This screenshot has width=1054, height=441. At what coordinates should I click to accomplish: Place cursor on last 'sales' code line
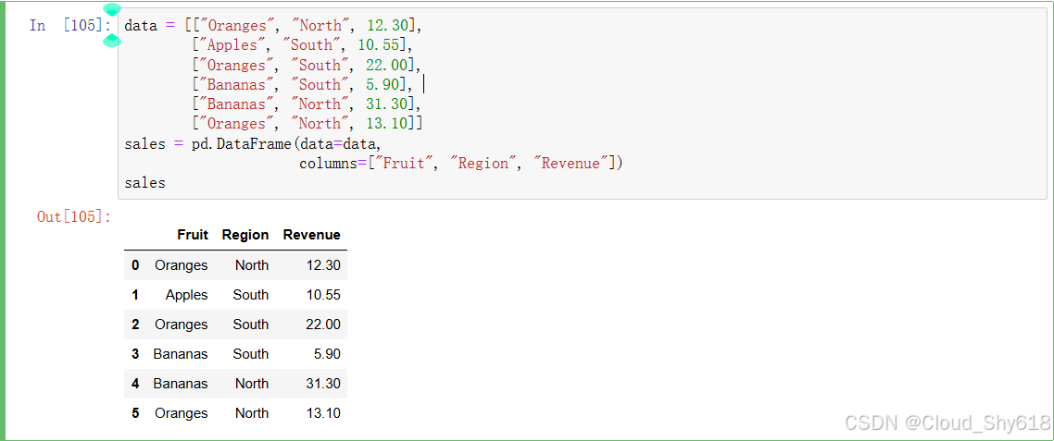tap(144, 182)
